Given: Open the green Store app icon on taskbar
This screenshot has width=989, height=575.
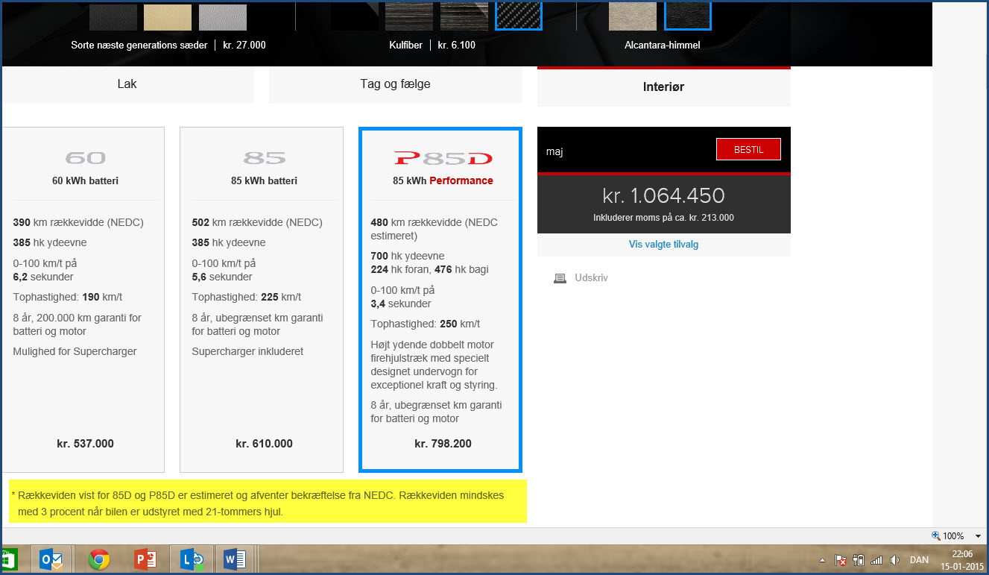Looking at the screenshot, I should coord(9,559).
